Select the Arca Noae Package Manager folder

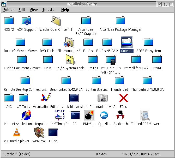120,20
